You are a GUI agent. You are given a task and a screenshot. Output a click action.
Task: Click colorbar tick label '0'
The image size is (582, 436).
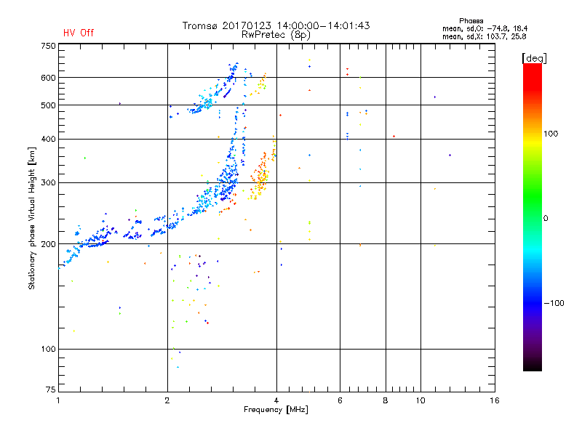tap(546, 218)
